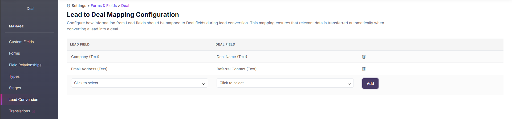512x119 pixels.
Task: Click external link icon beside Translations
Action: click(x=34, y=111)
